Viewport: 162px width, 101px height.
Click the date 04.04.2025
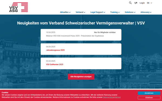tap(51, 47)
